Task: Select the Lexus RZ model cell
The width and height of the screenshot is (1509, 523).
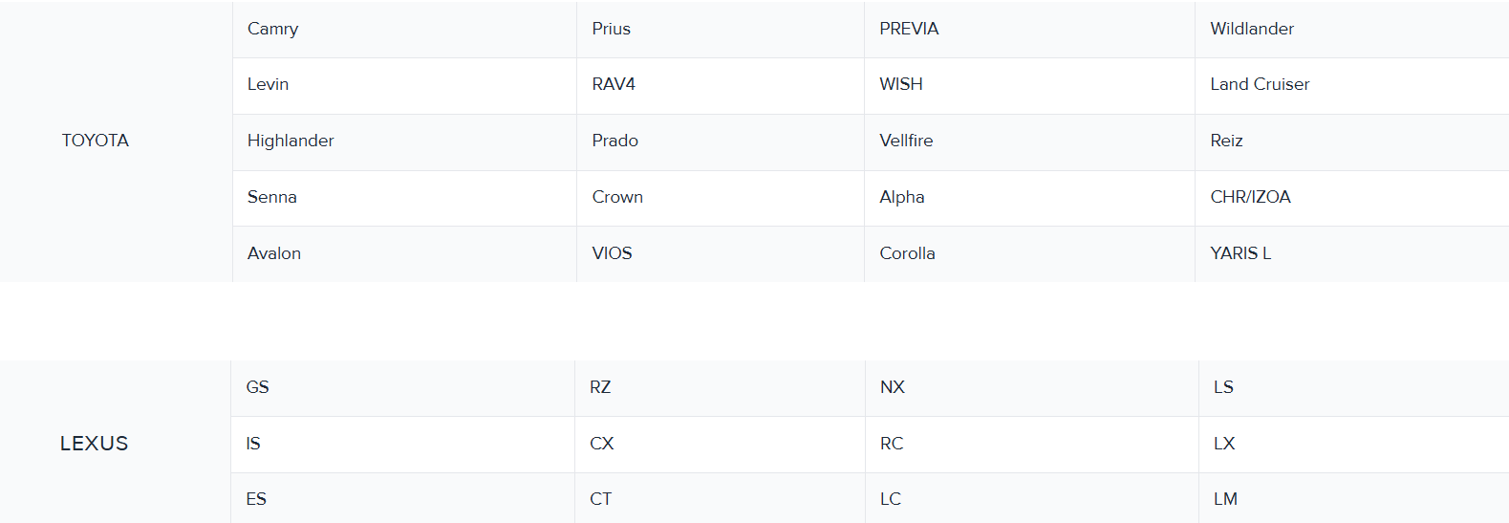Action: (x=600, y=387)
